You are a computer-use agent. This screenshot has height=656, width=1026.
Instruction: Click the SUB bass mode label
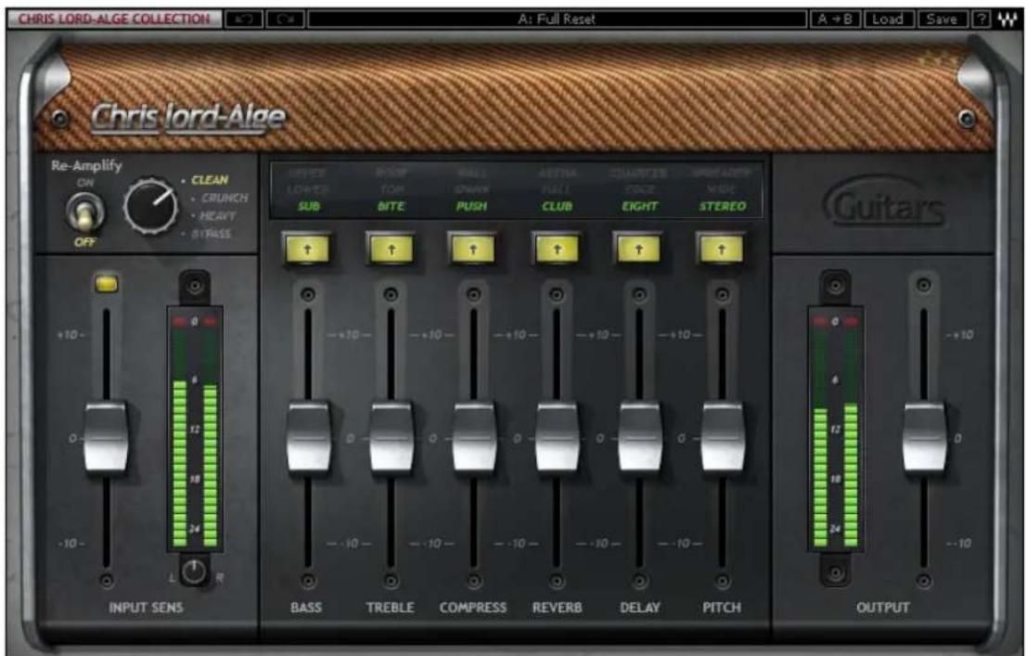click(309, 206)
